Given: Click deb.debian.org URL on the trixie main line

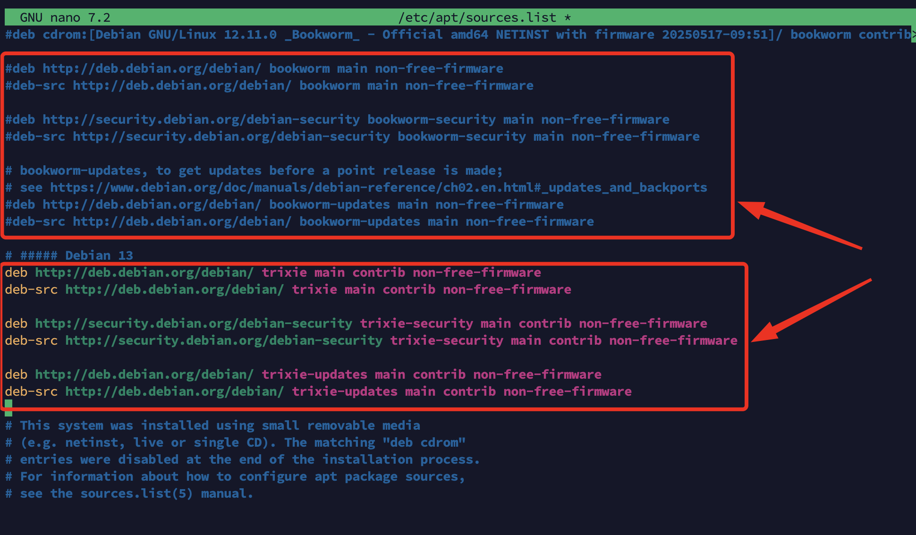Looking at the screenshot, I should tap(144, 272).
